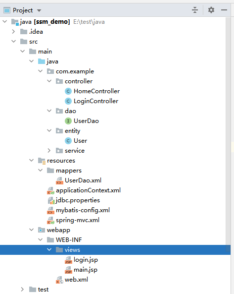The height and width of the screenshot is (294, 234).
Task: Select login.jsp file name
Action: (x=86, y=260)
